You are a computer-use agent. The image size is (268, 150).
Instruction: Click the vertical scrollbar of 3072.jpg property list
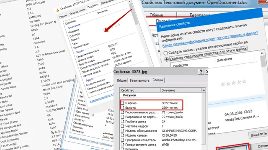point(204,119)
